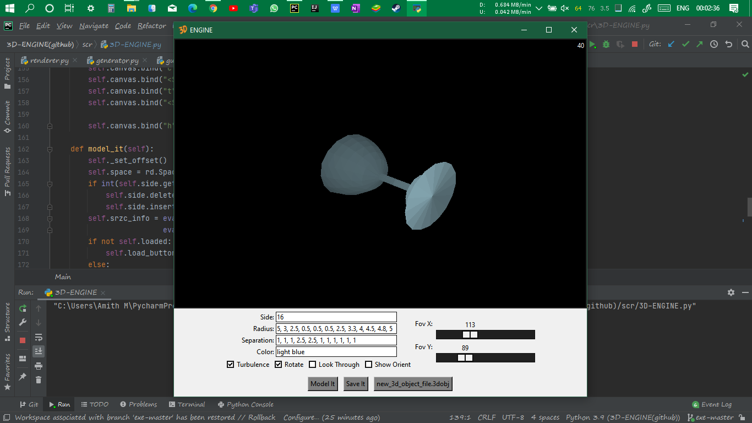Open the TODO tool window tab

point(95,404)
